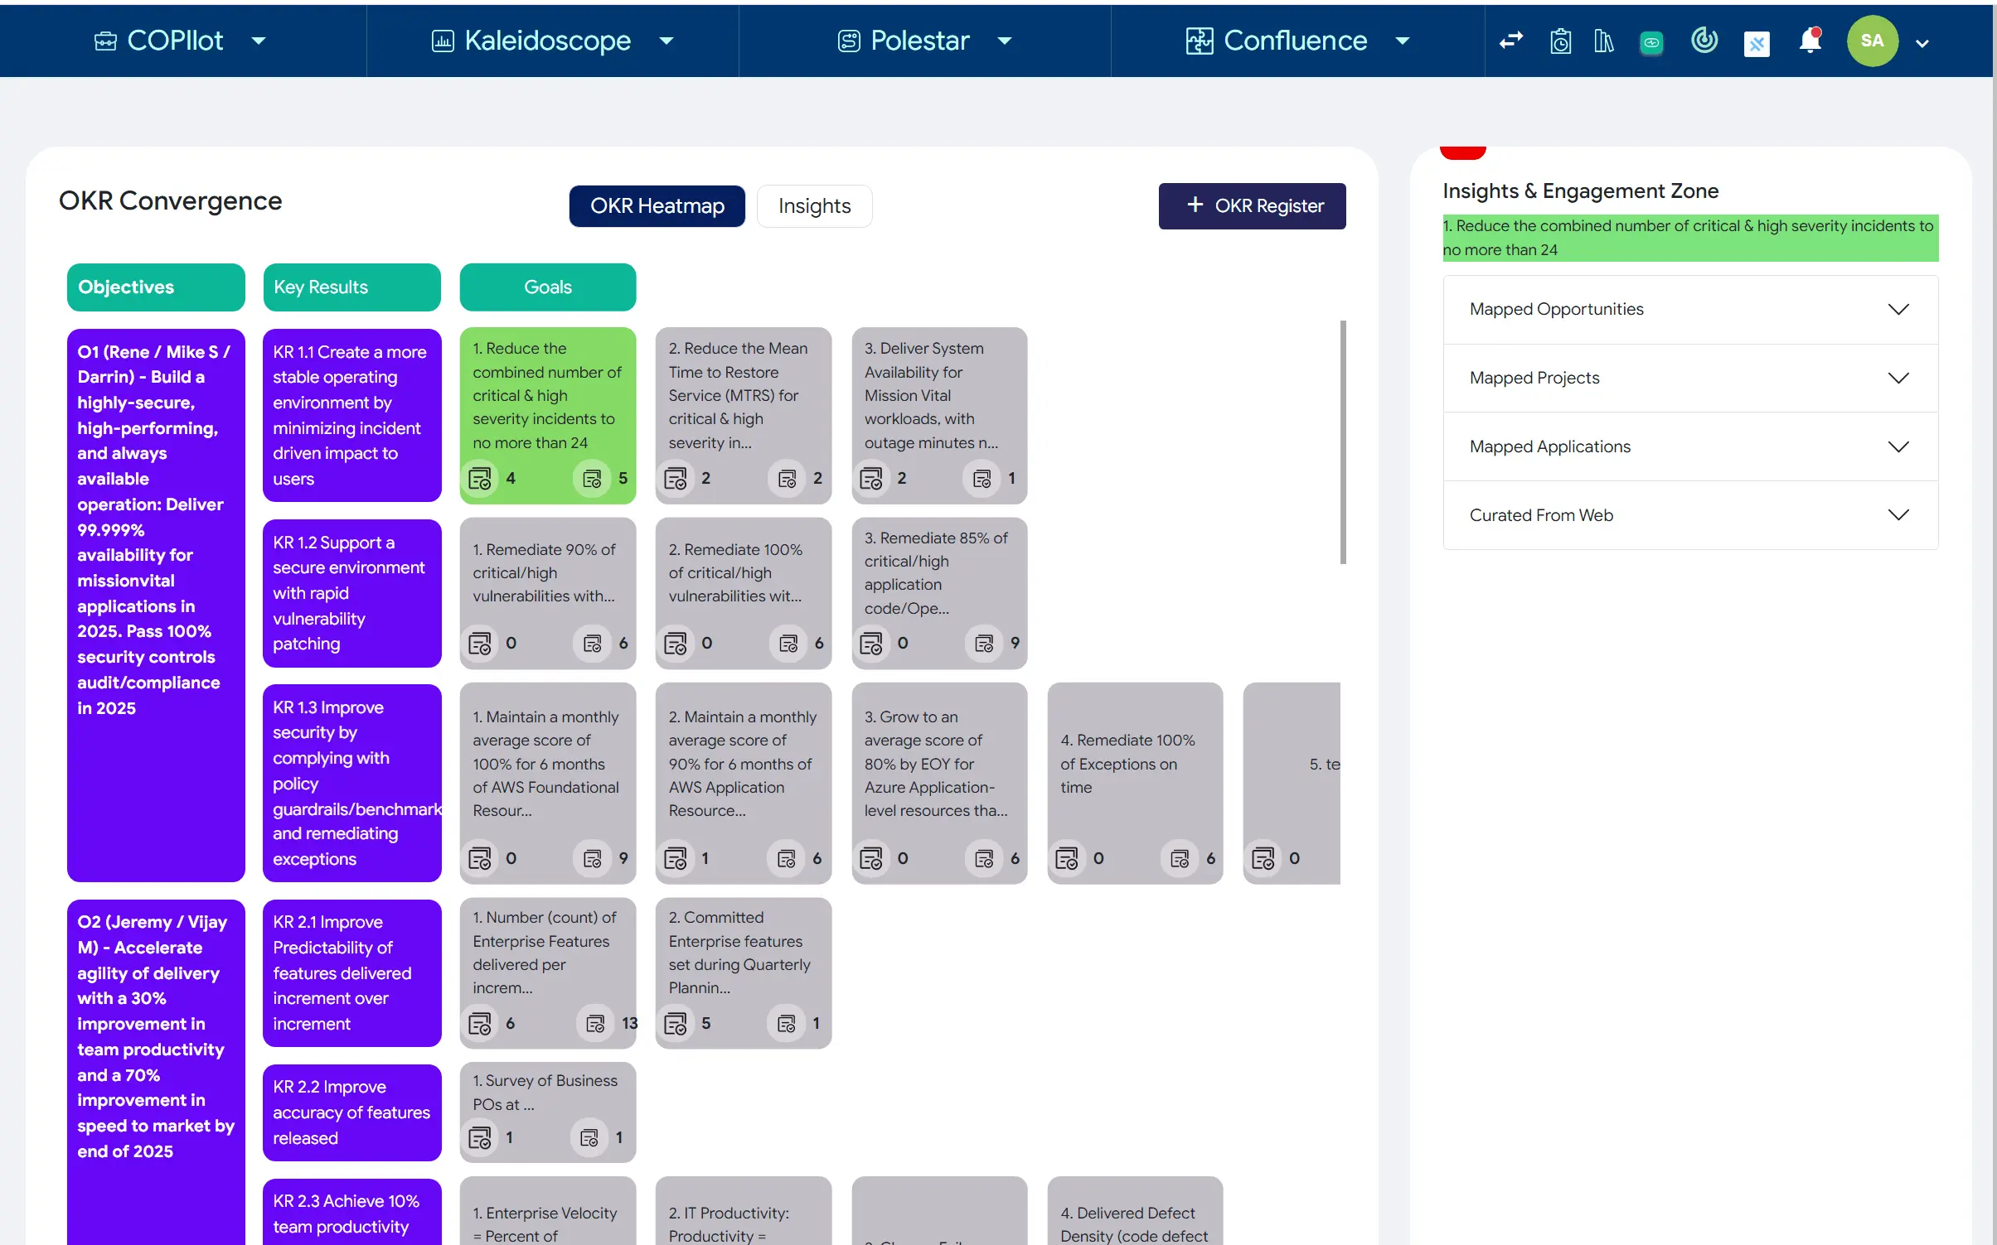Screen dimensions: 1997x1245
Task: Click the swap arrows icon in header
Action: point(1510,41)
